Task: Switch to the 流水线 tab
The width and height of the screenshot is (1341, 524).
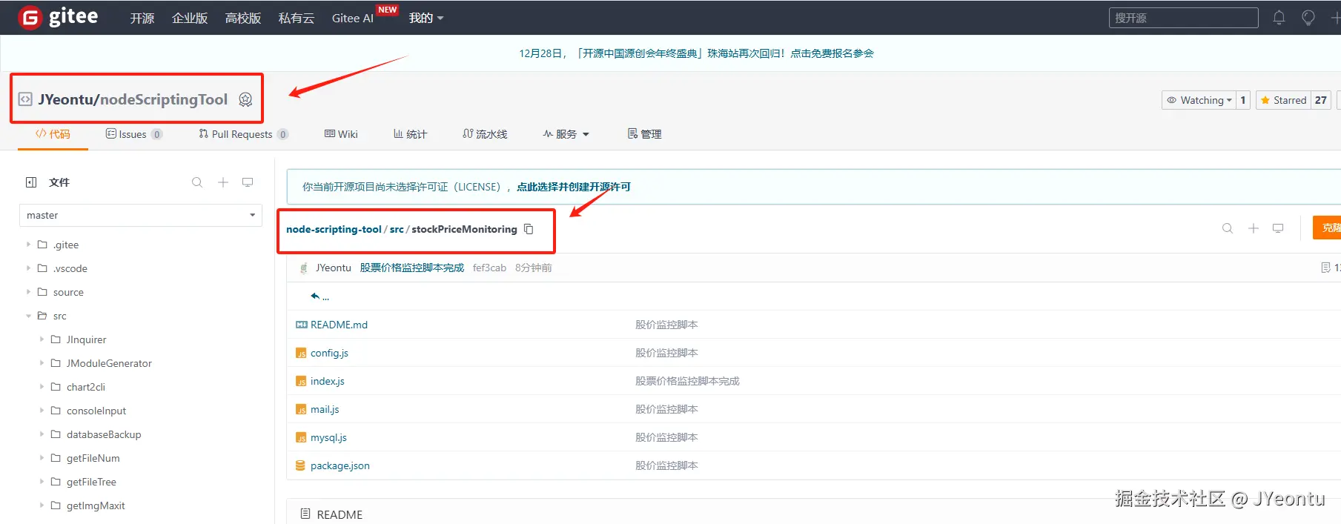Action: click(485, 134)
